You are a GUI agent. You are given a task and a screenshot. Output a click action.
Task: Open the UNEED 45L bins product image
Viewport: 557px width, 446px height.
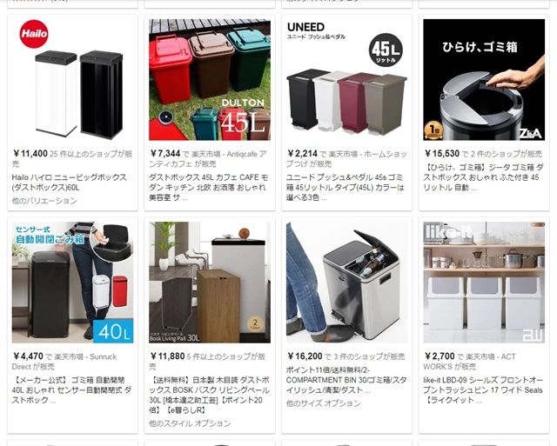click(x=346, y=80)
